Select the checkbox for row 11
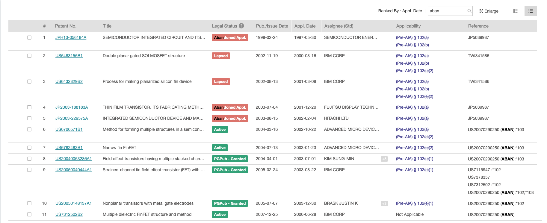 click(x=29, y=215)
